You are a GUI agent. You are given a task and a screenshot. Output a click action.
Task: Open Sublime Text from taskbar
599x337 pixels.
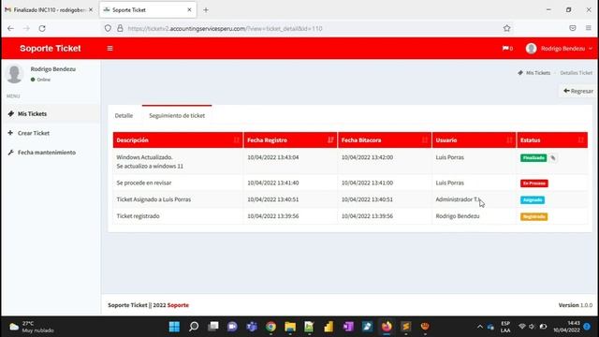point(405,327)
